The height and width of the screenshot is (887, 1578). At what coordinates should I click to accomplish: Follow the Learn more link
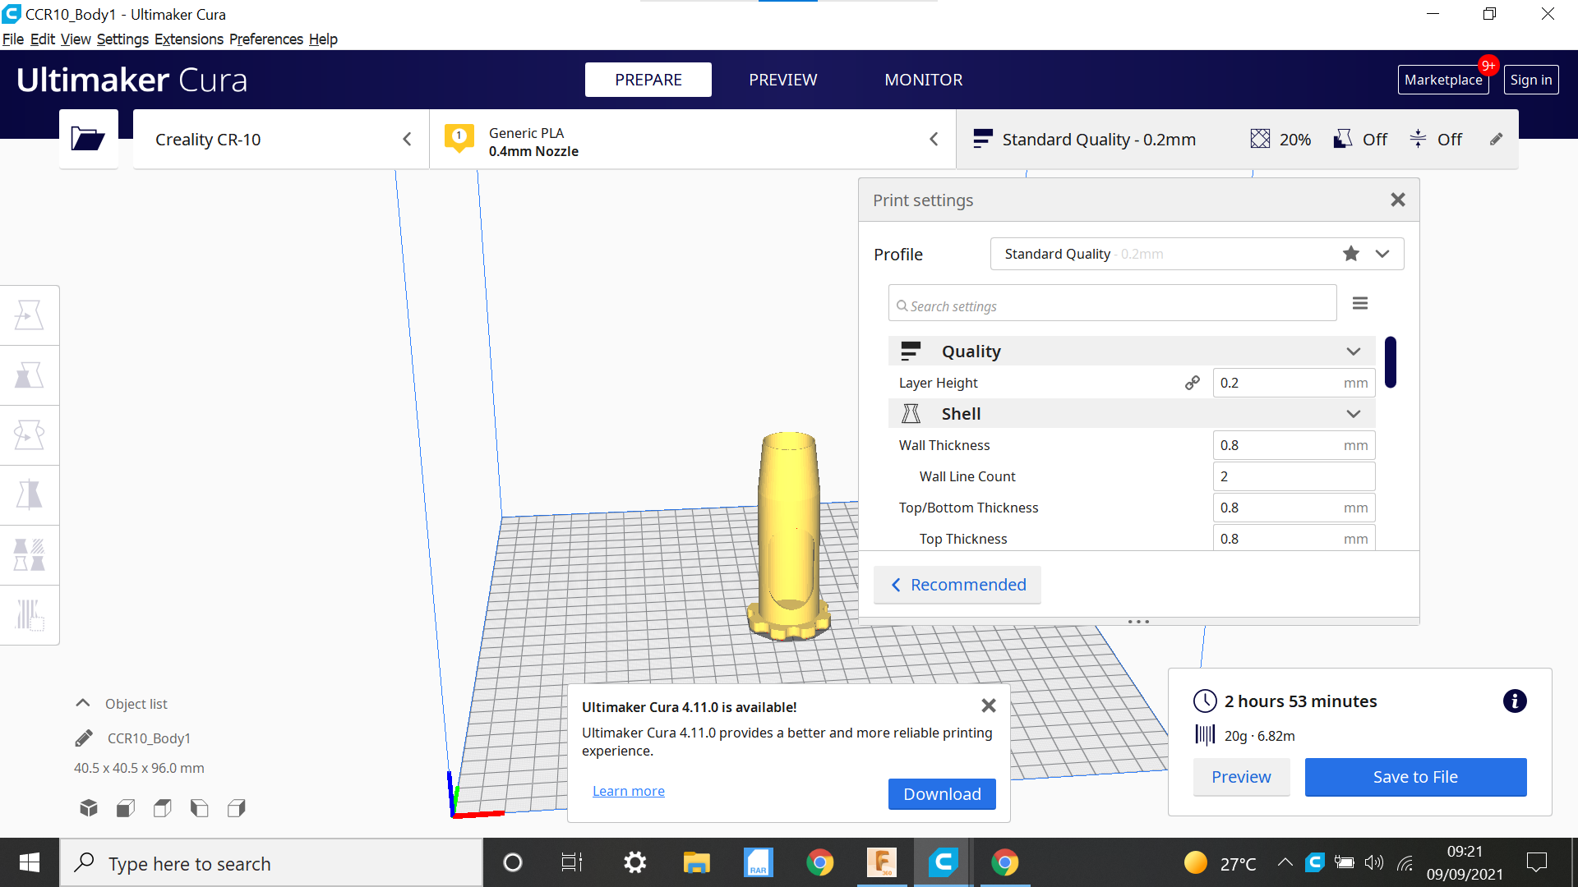click(x=629, y=791)
